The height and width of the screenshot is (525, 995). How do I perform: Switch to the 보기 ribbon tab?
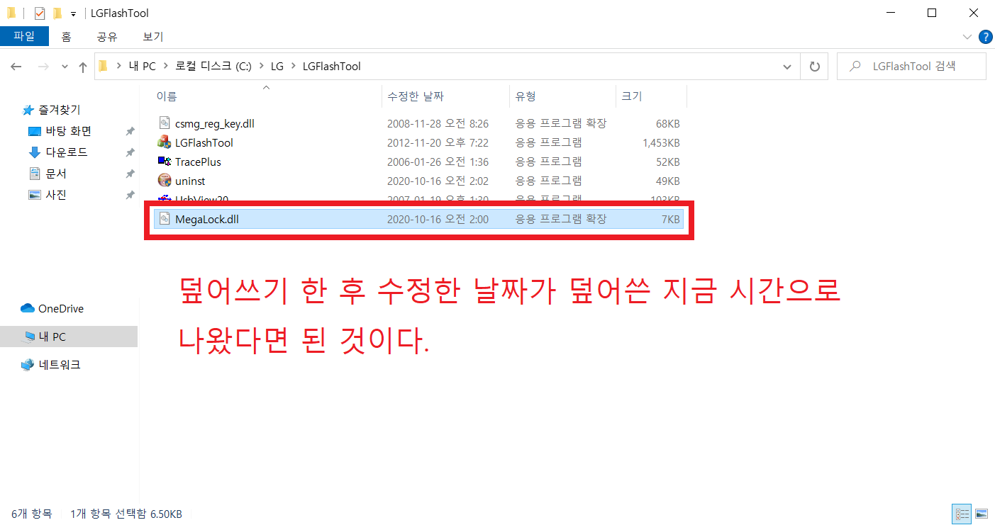[152, 36]
